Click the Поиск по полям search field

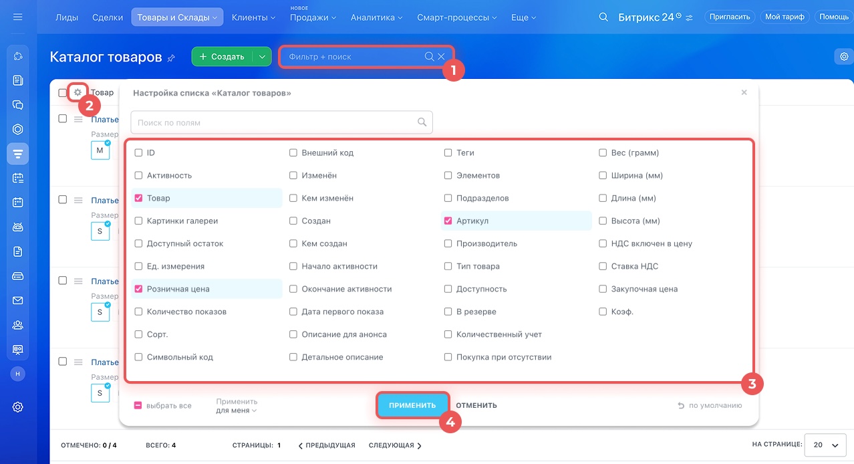click(274, 122)
